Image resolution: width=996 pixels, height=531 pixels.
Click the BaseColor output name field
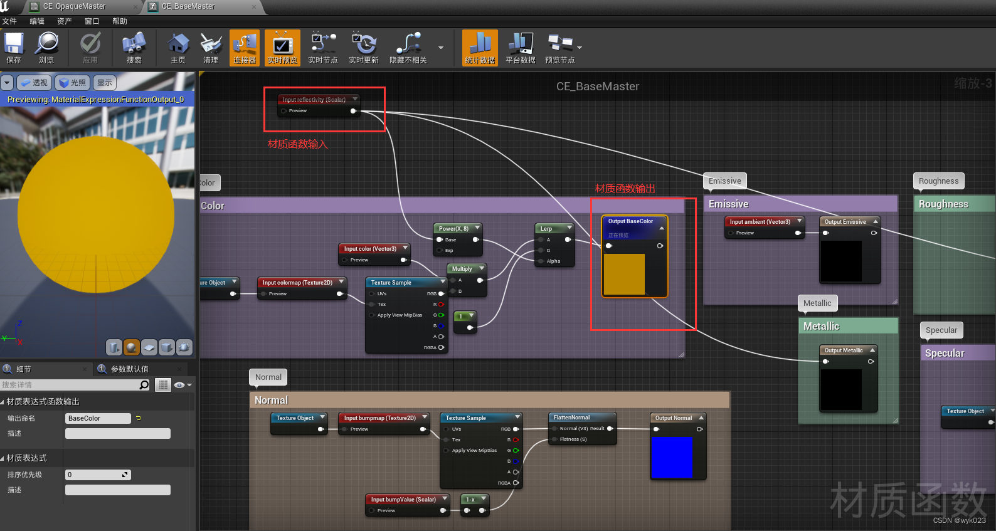[98, 418]
